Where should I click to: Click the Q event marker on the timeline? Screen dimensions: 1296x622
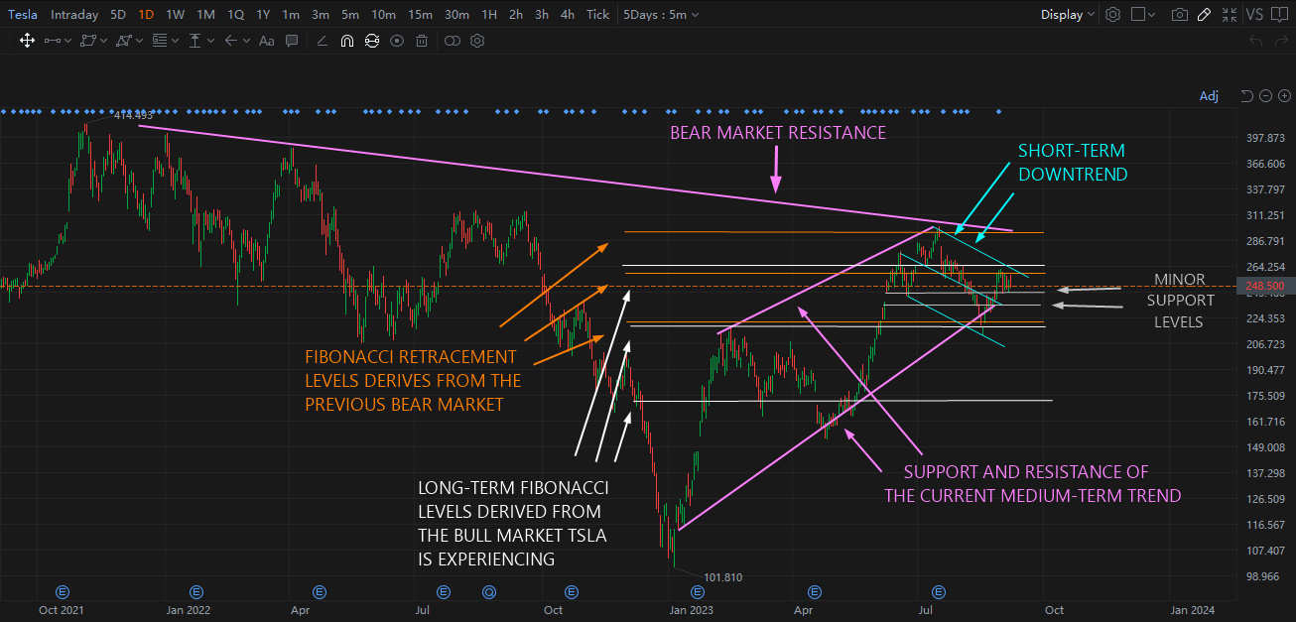[x=488, y=591]
